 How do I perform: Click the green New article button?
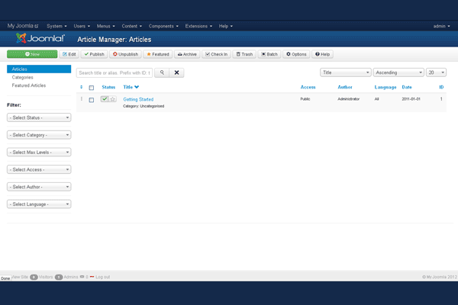tap(32, 54)
